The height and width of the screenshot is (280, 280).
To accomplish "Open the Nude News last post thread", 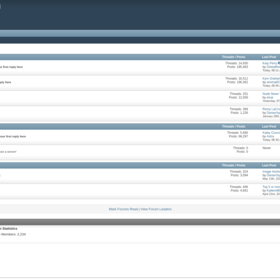I will pyautogui.click(x=271, y=94).
